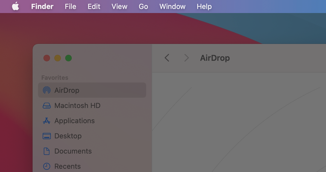Image resolution: width=326 pixels, height=172 pixels.
Task: Click the Desktop icon in sidebar
Action: pos(47,136)
